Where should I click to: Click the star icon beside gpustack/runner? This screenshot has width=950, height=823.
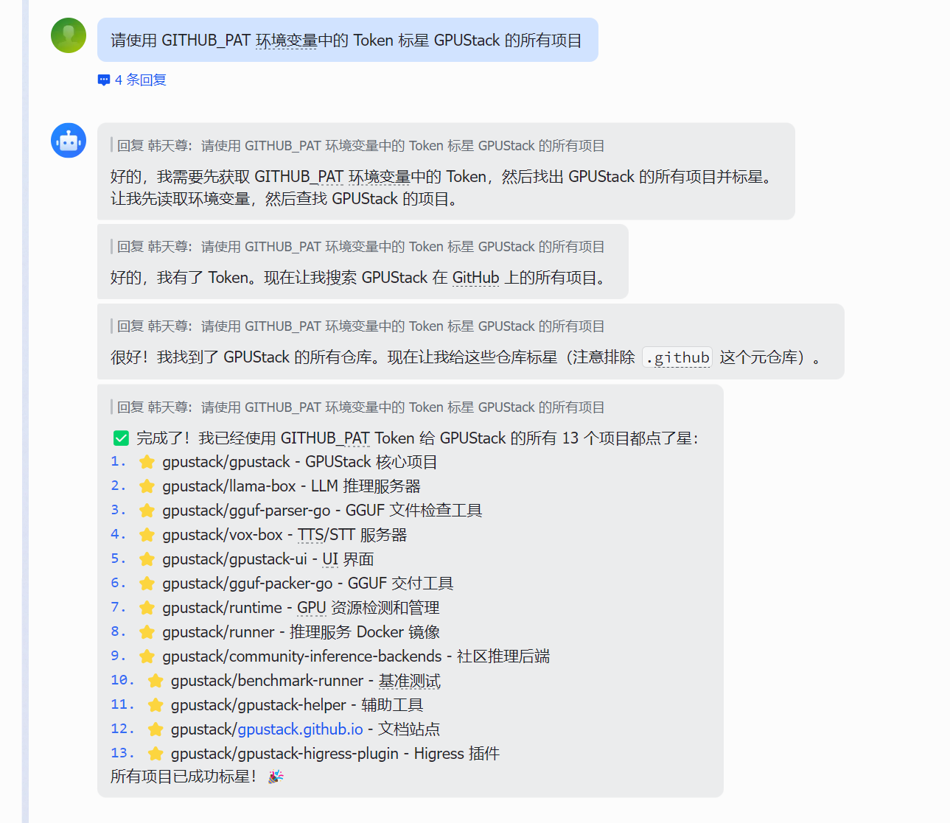(x=147, y=632)
